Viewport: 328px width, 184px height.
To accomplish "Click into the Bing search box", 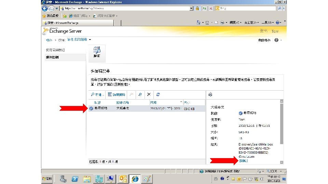I will pyautogui.click(x=248, y=8).
